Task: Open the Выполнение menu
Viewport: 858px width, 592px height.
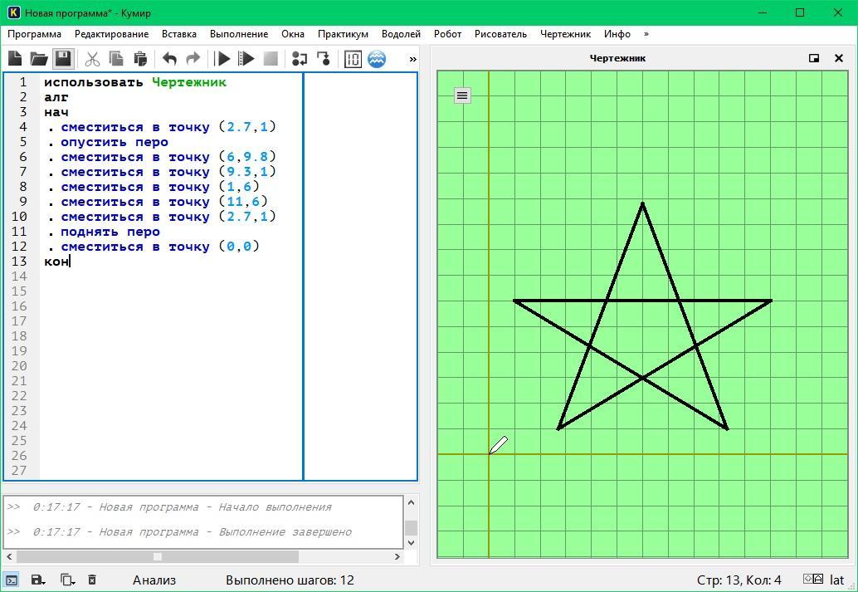Action: 239,34
